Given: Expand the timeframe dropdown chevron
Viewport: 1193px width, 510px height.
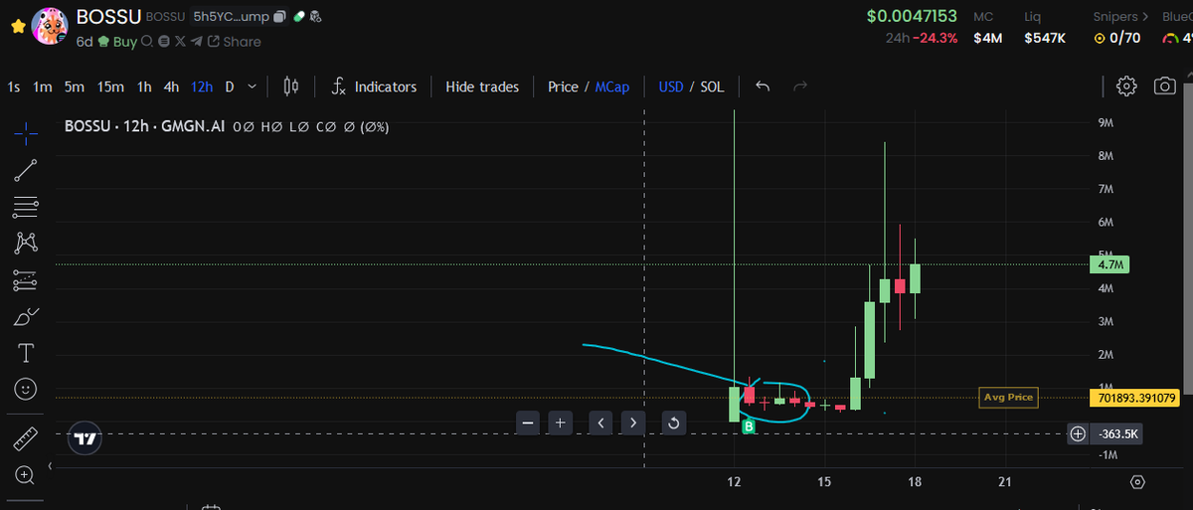Looking at the screenshot, I should pos(252,86).
